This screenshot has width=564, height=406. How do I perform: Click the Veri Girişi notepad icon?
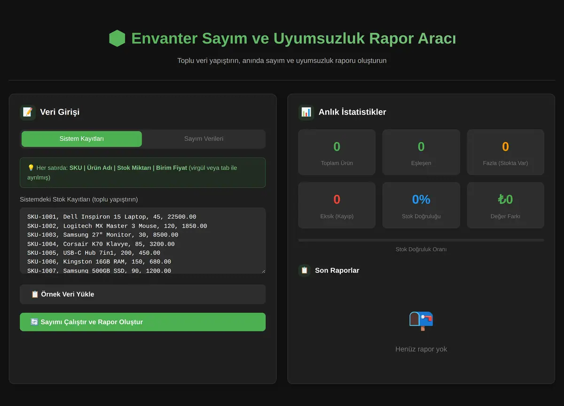click(28, 112)
